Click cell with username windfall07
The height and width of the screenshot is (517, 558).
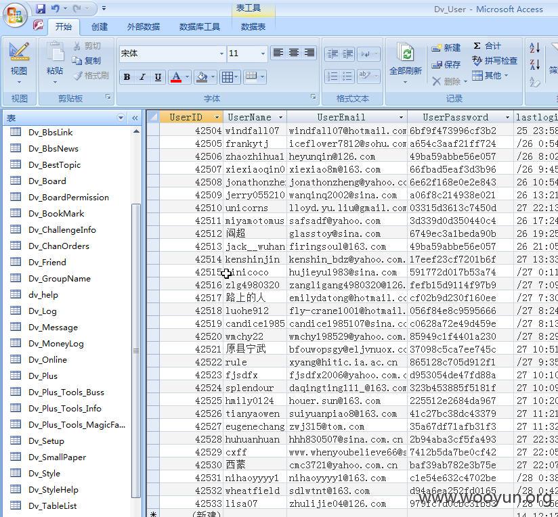click(x=255, y=131)
